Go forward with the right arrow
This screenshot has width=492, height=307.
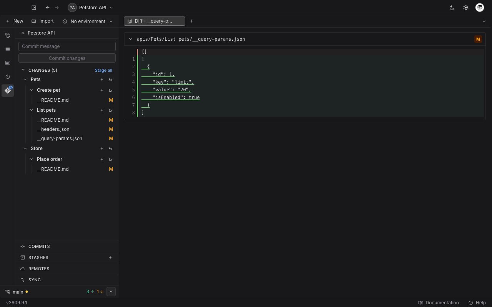click(57, 8)
